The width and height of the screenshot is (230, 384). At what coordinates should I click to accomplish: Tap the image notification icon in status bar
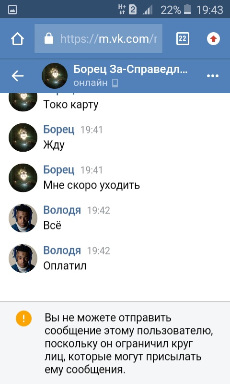tap(12, 10)
